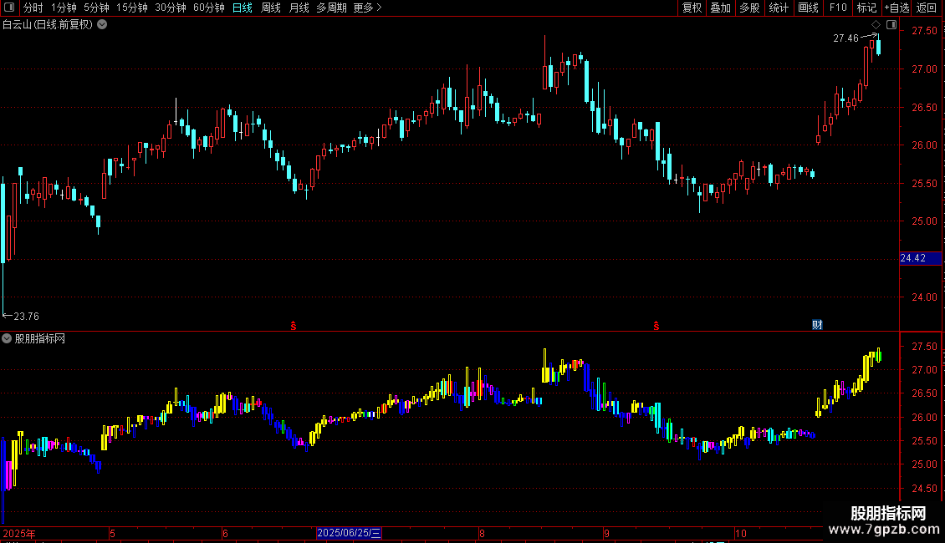
Task: Expand the 更多 more periods menu
Action: pos(367,8)
